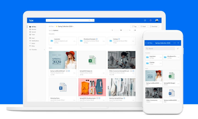Viewport: 198px width, 119px height.
Task: Open the more options dots for the Catalog folder on the laptop
Action: (133, 41)
